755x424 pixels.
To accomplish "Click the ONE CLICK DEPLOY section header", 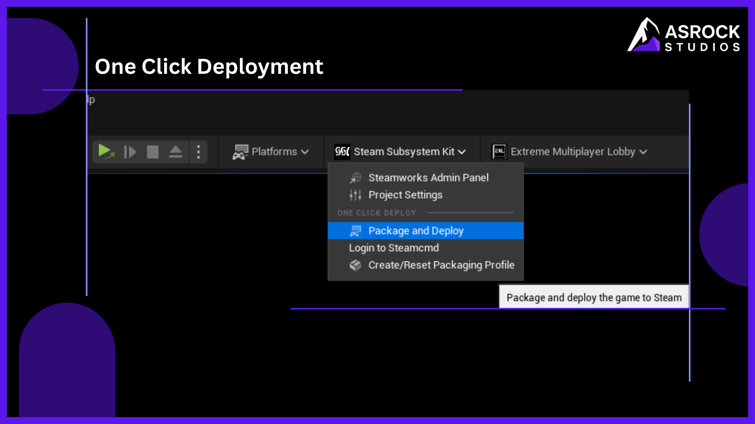I will 376,213.
